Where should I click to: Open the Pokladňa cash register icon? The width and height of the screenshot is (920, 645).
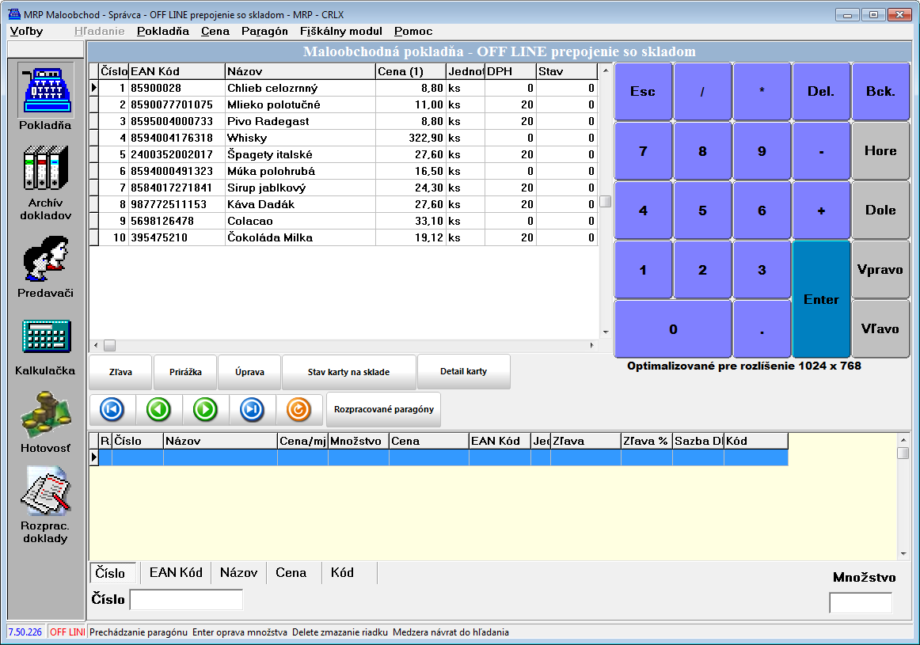point(45,92)
